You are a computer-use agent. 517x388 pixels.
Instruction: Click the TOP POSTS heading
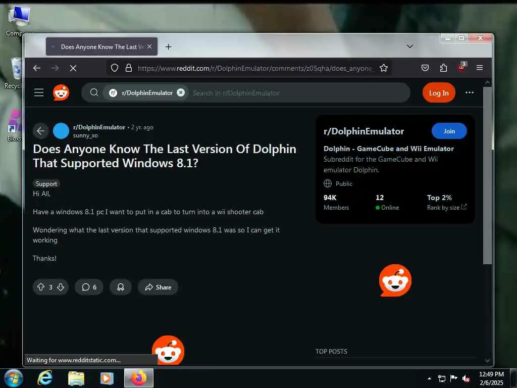[331, 352]
